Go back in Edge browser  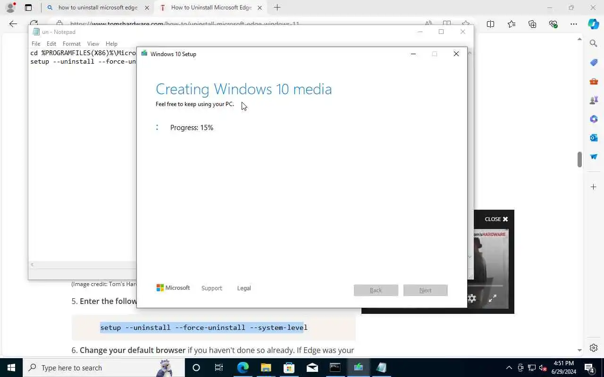pyautogui.click(x=13, y=24)
